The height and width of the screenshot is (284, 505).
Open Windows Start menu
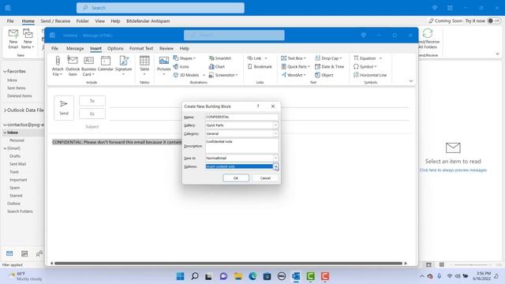181,276
